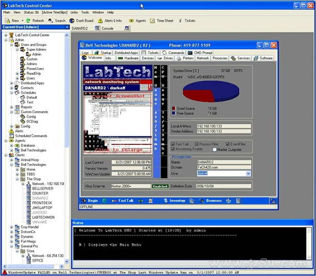The image size is (316, 276).
Task: Toggle the EventFilter checkbox
Action: coord(228,144)
